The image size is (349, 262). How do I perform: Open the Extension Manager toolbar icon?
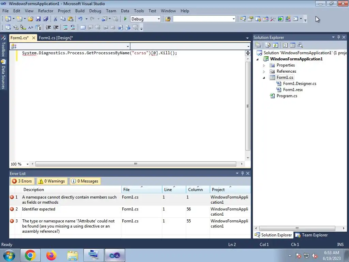(288, 19)
